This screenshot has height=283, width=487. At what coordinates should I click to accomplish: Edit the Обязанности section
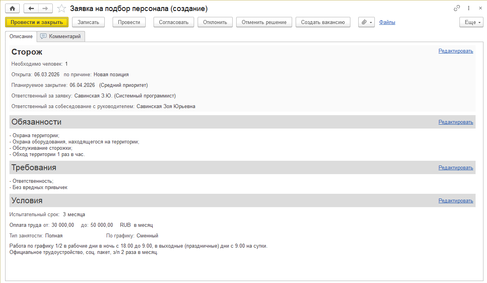click(456, 122)
